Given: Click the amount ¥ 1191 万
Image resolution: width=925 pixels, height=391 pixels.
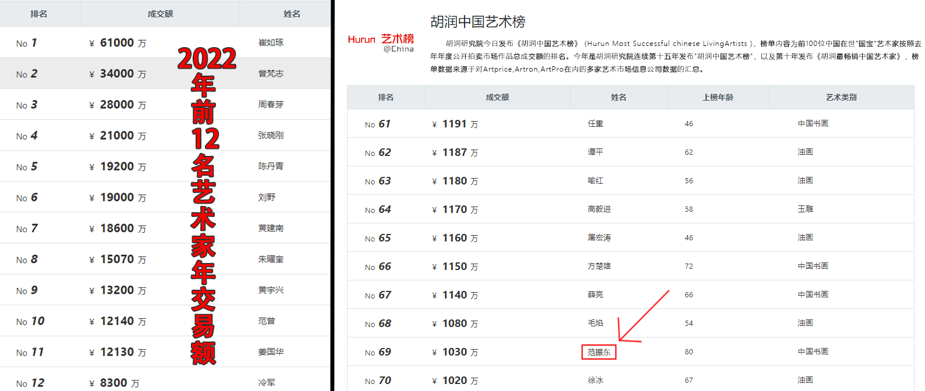Looking at the screenshot, I should tap(455, 124).
